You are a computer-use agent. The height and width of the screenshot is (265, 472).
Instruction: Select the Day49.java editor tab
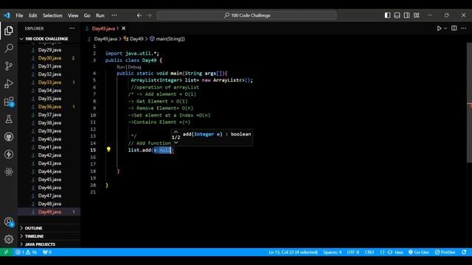tap(105, 28)
